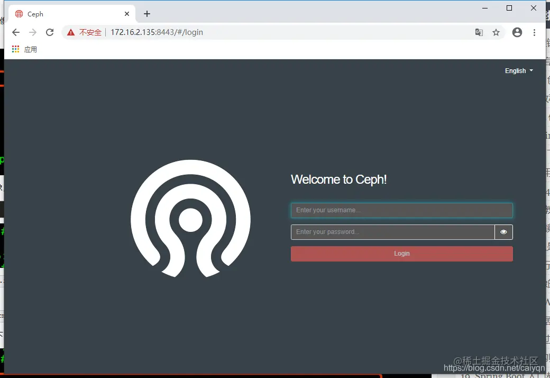Viewport: 550px width, 378px height.
Task: Click the Ceph favicon in the tab
Action: click(19, 14)
